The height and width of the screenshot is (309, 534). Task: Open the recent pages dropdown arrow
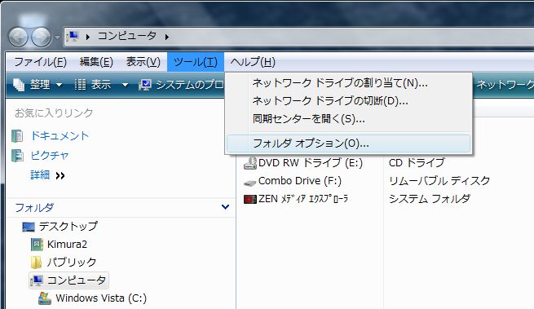point(58,37)
